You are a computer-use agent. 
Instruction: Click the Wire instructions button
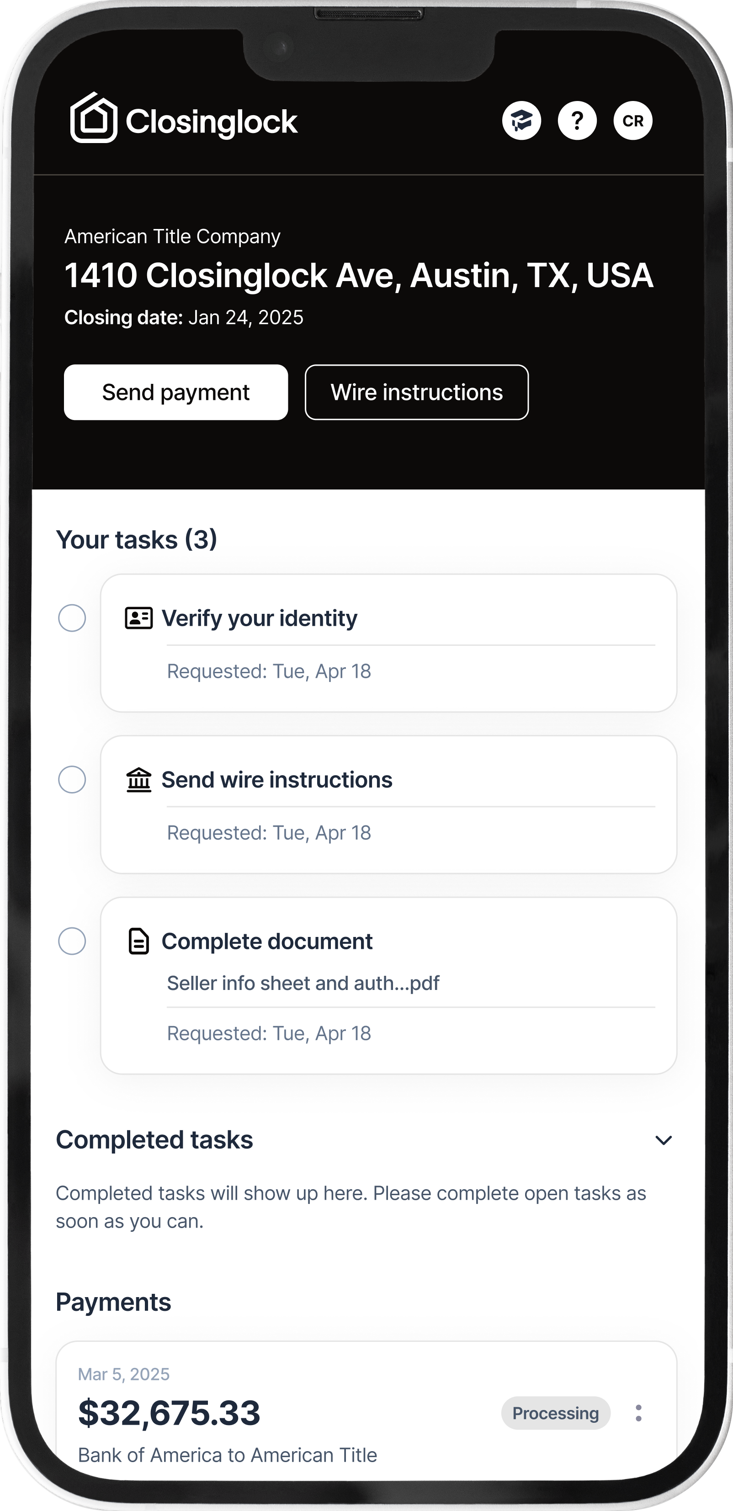(x=416, y=393)
